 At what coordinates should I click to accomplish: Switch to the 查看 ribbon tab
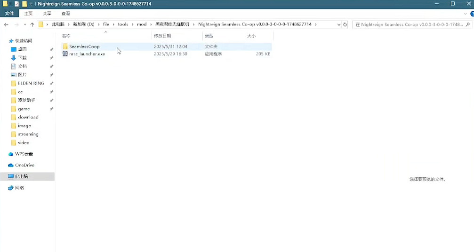pos(65,14)
